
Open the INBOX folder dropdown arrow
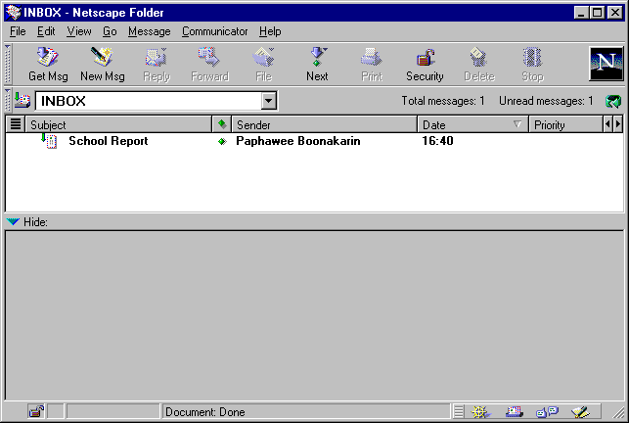[268, 101]
